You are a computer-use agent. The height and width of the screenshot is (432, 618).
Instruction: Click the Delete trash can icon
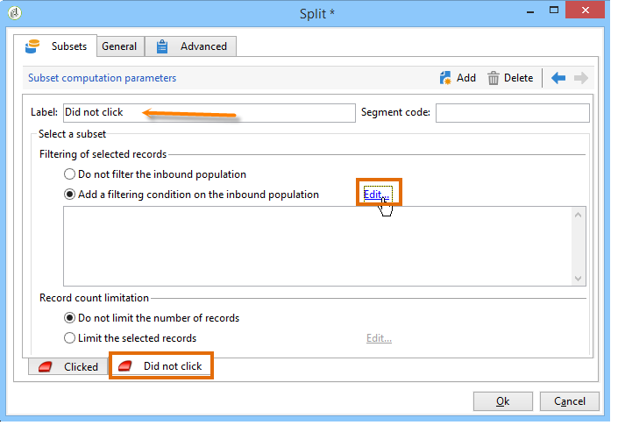point(493,78)
